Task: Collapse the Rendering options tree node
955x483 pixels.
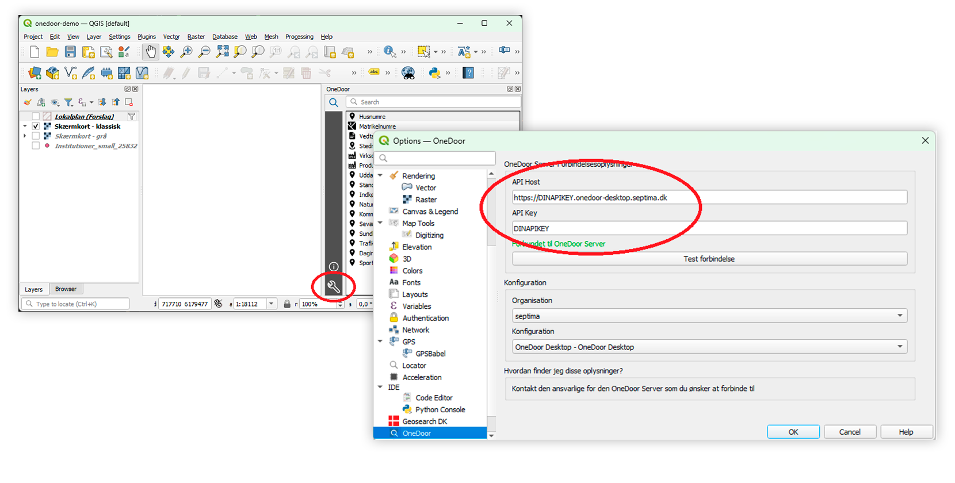Action: [x=380, y=175]
